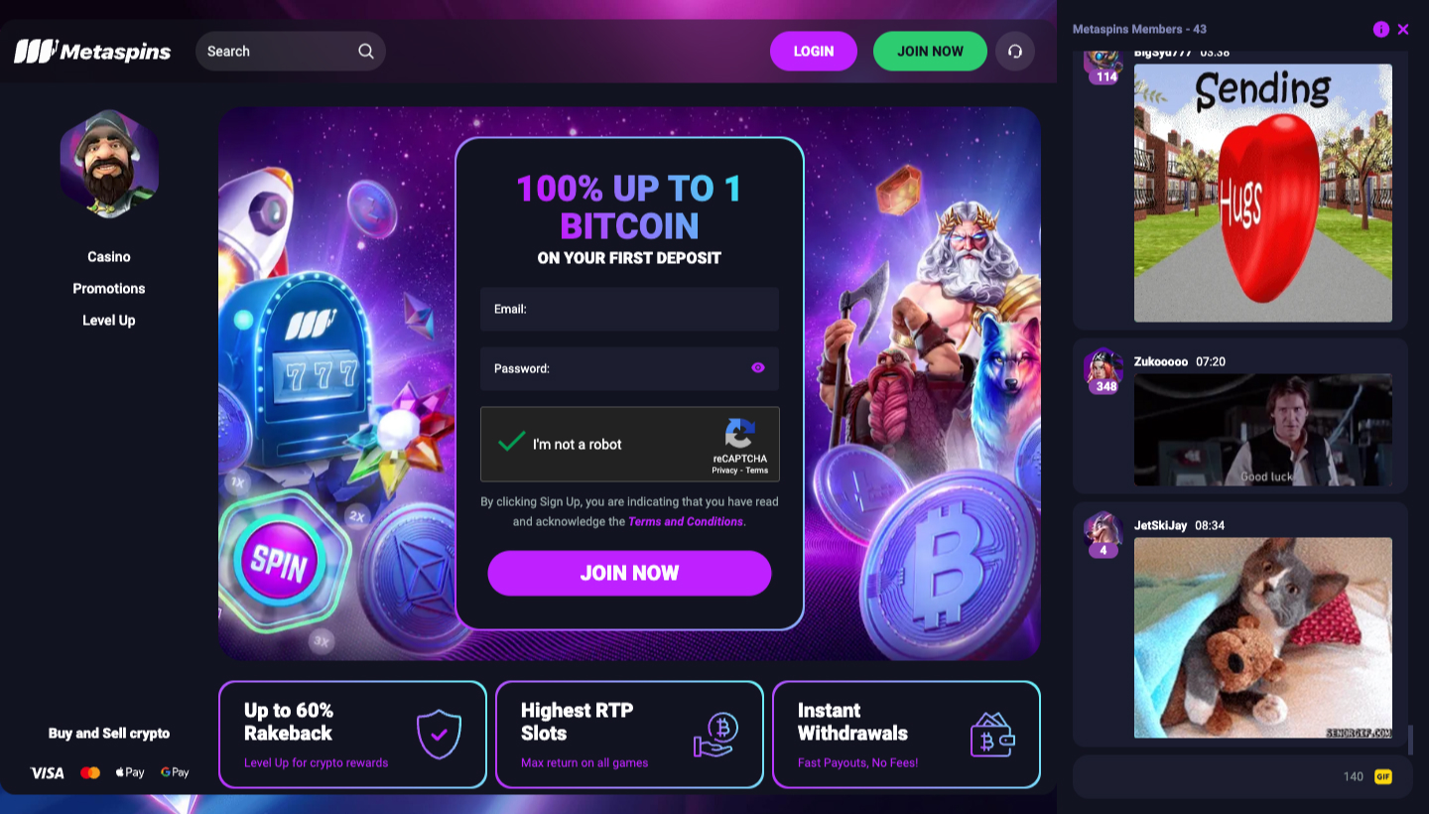Click the reCAPTCHA logo
The image size is (1429, 814).
739,434
